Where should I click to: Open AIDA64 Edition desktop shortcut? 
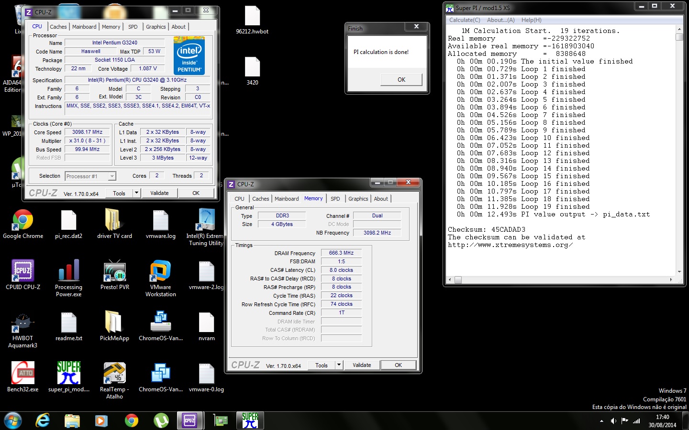[12, 74]
